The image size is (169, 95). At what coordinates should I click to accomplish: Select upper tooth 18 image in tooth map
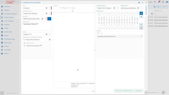pyautogui.click(x=99, y=19)
